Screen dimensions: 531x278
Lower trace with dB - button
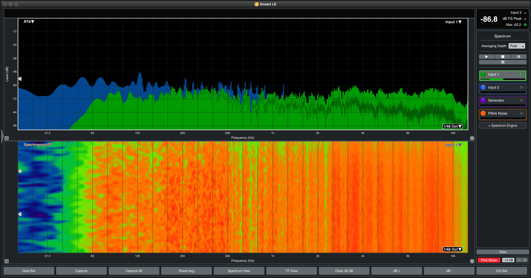(x=449, y=271)
